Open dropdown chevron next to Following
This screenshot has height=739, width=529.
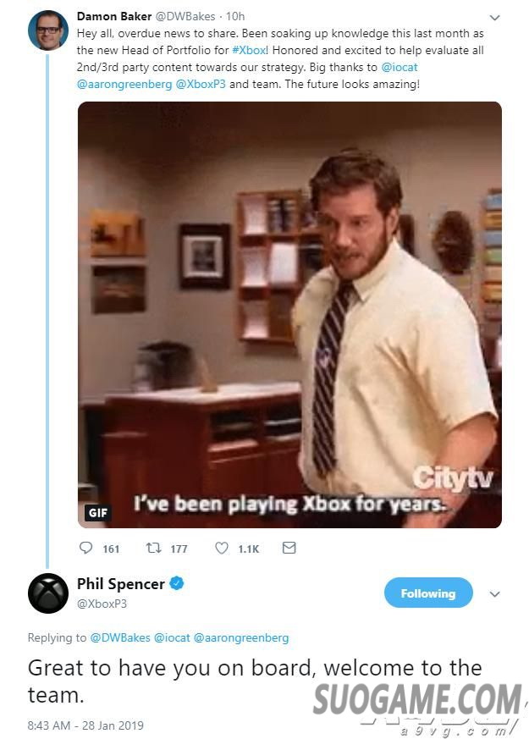point(494,594)
